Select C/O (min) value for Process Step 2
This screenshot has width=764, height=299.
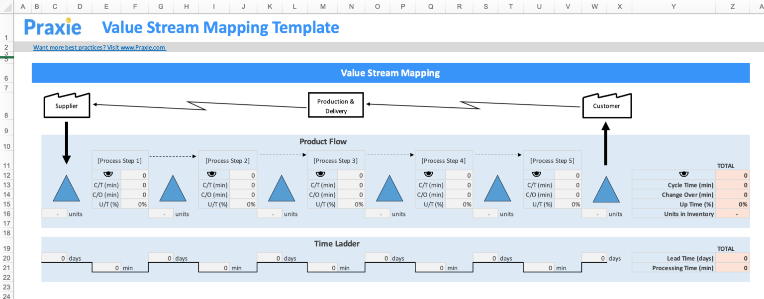[x=243, y=195]
